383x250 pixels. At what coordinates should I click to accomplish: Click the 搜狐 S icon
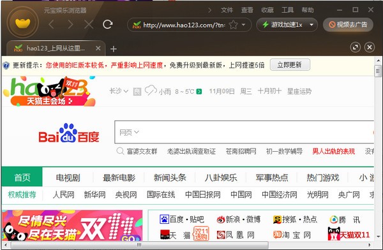coord(277,220)
